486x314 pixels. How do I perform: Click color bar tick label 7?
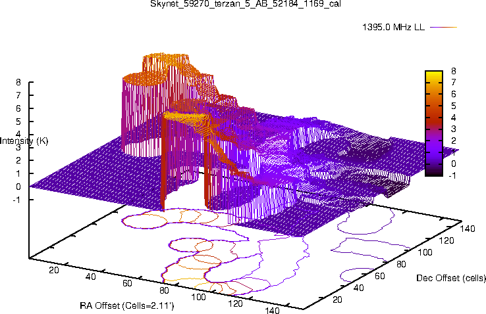click(454, 82)
